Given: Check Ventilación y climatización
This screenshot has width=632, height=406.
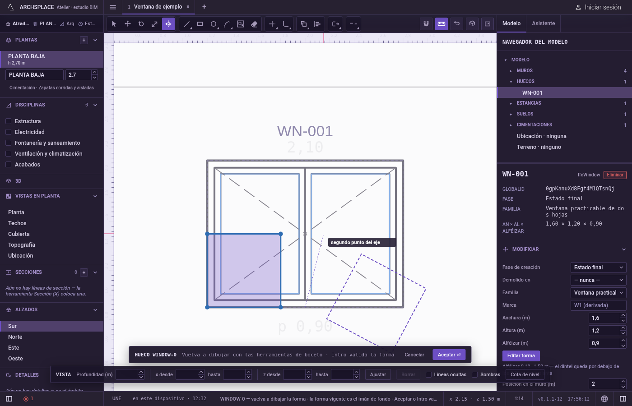Looking at the screenshot, I should 8,154.
